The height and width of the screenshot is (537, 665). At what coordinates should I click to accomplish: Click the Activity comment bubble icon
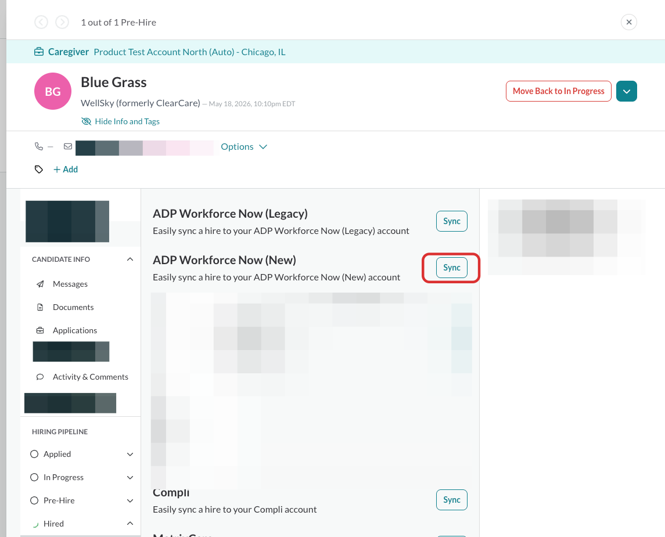(x=40, y=377)
